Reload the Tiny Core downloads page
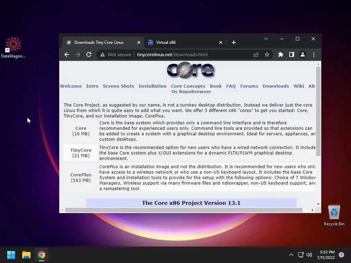This screenshot has height=263, width=351. (x=89, y=54)
